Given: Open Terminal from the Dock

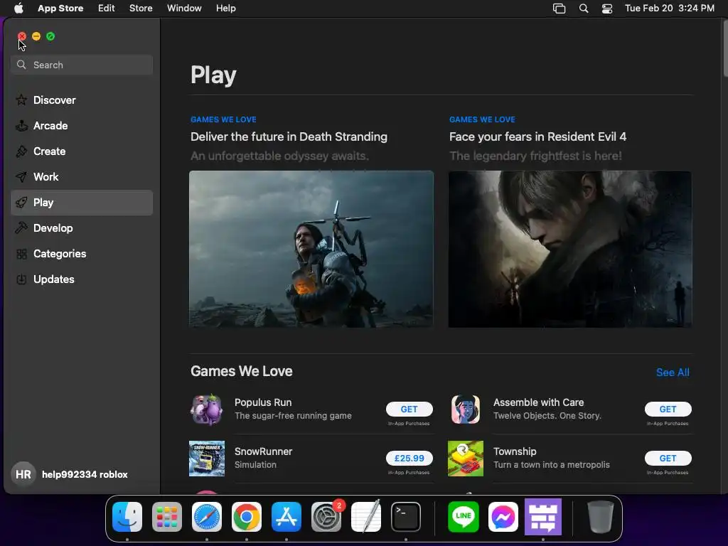Looking at the screenshot, I should pos(406,517).
